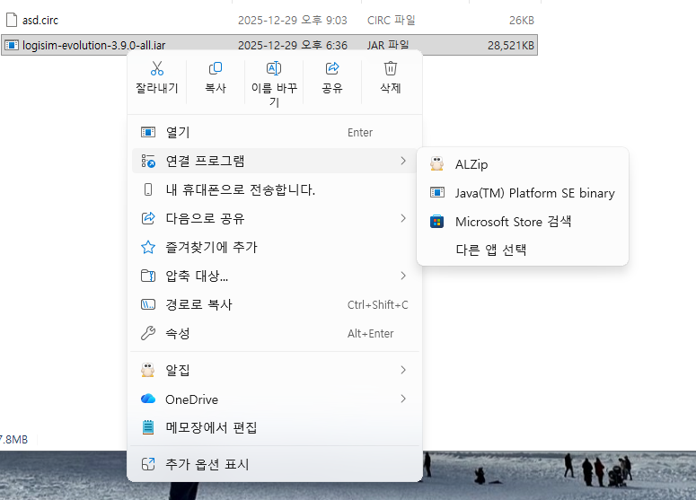
Task: Show more options via 추가 옵션 표시
Action: pos(275,464)
